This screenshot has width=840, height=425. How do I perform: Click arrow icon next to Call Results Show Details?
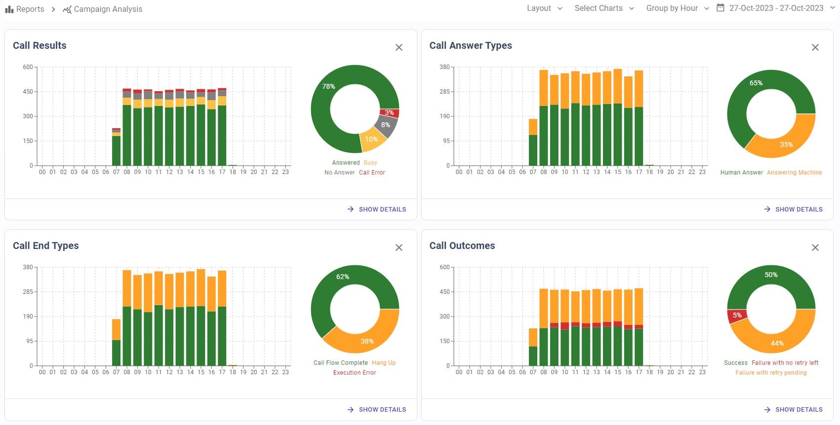(x=351, y=209)
